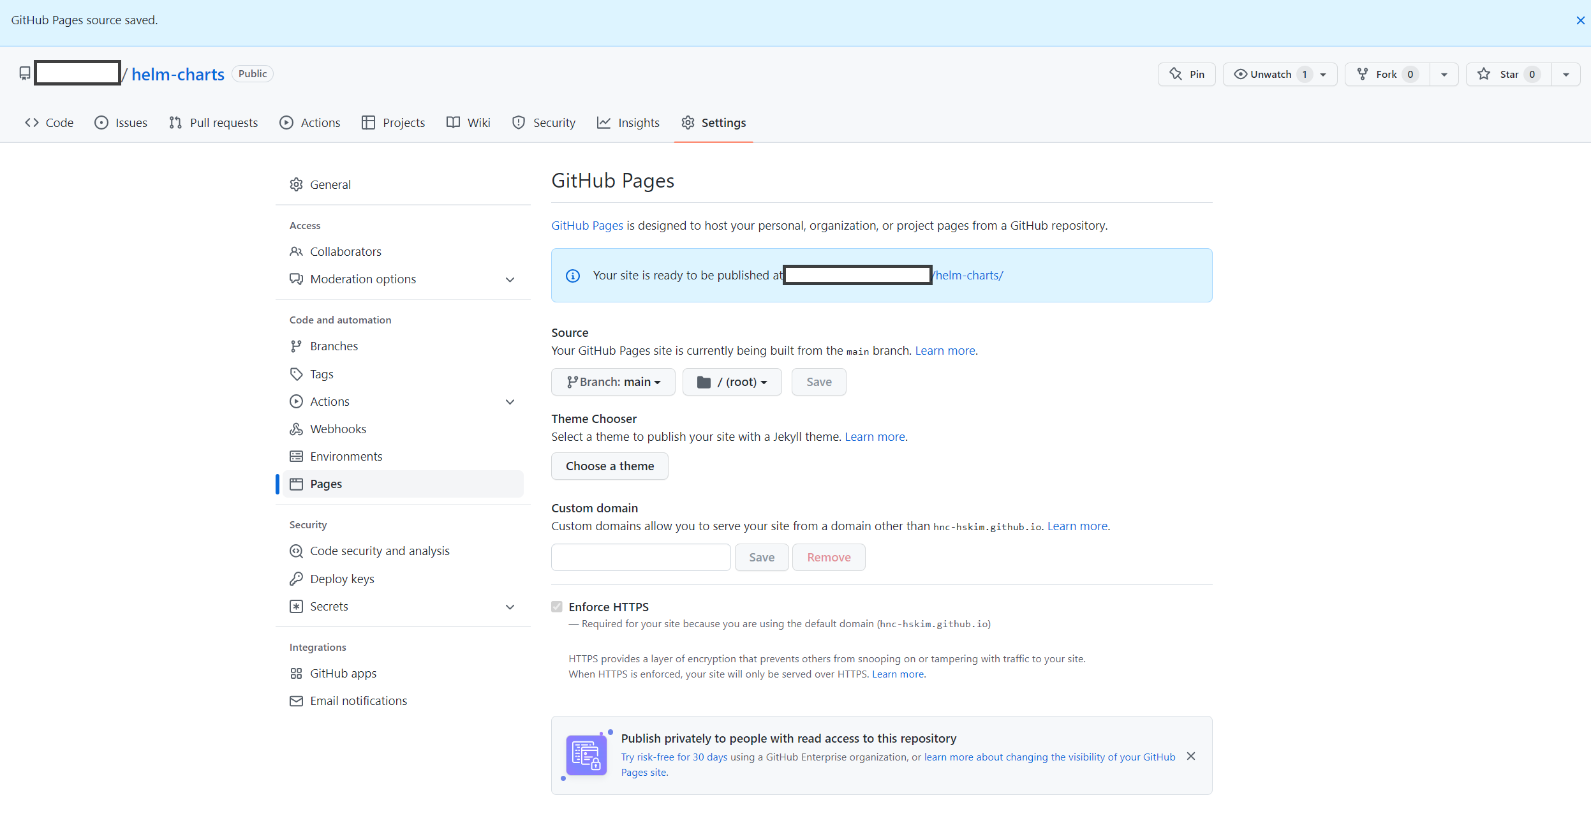Pin the repository with the Pin button
The height and width of the screenshot is (816, 1591).
coord(1187,74)
